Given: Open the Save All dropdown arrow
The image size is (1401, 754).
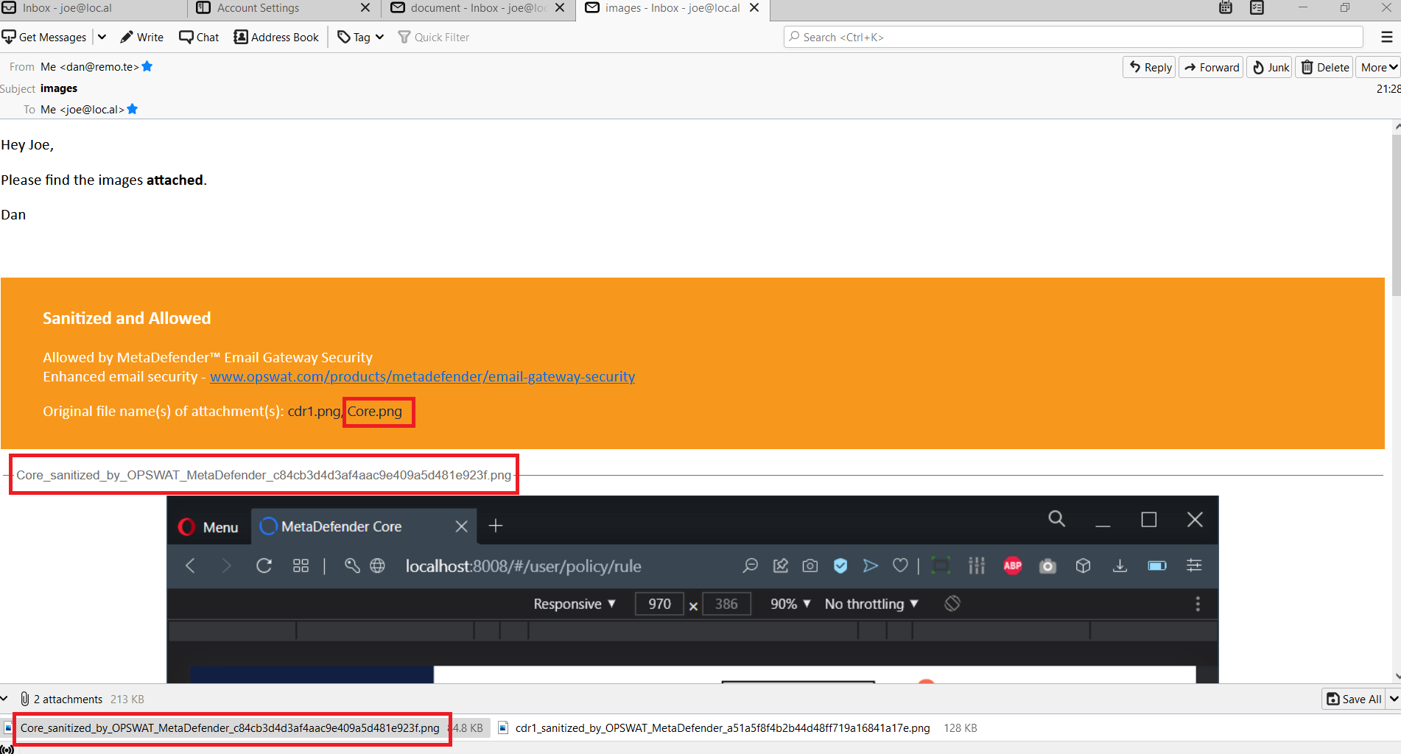Looking at the screenshot, I should [x=1394, y=699].
